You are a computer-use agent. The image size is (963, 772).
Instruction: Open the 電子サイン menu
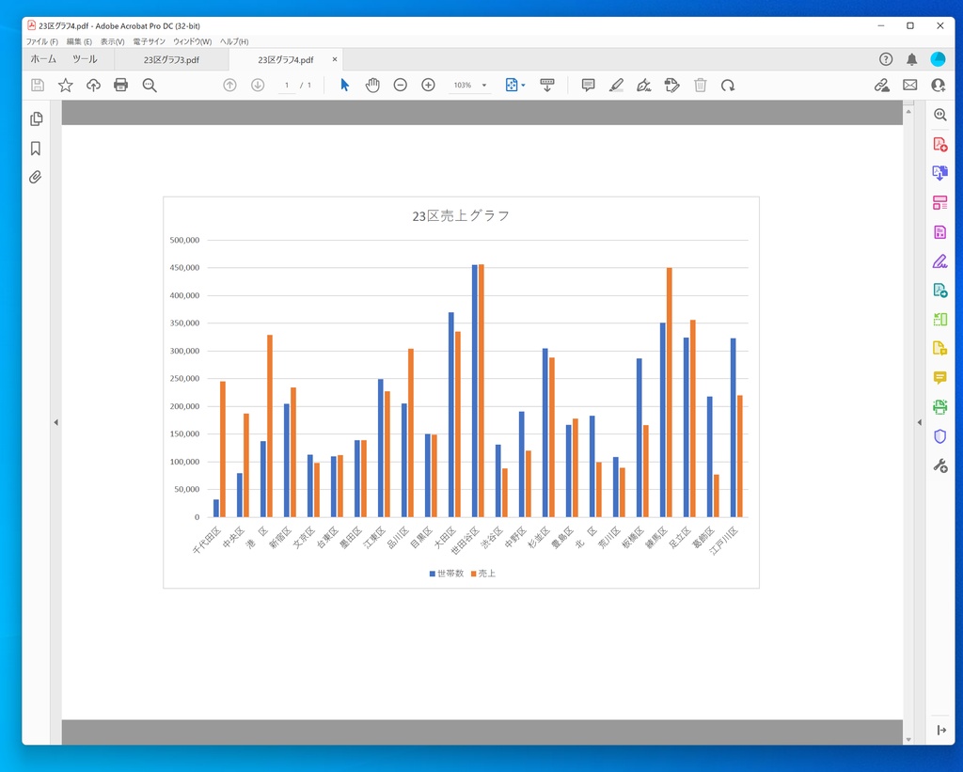(x=150, y=41)
